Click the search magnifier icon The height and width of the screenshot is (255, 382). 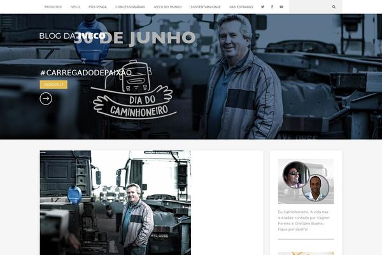pyautogui.click(x=334, y=7)
